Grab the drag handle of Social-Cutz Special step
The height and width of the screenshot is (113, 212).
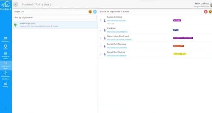(x=100, y=54)
